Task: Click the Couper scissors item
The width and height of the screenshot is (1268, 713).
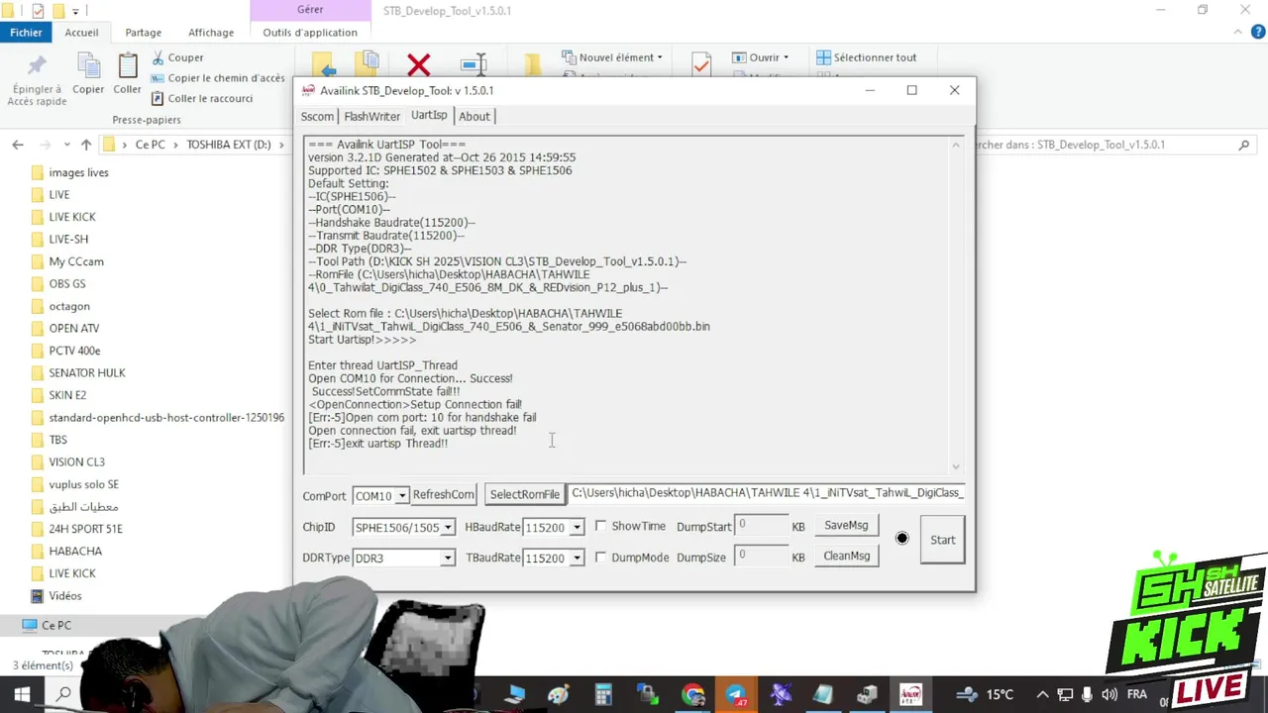Action: 177,57
